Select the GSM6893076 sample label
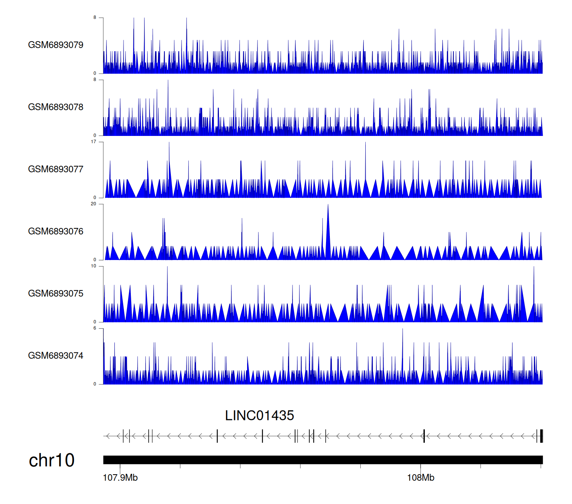 (x=56, y=231)
